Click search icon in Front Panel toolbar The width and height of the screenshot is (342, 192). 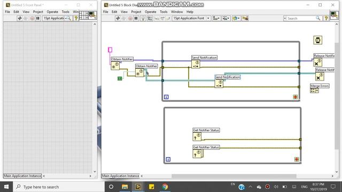point(69,18)
